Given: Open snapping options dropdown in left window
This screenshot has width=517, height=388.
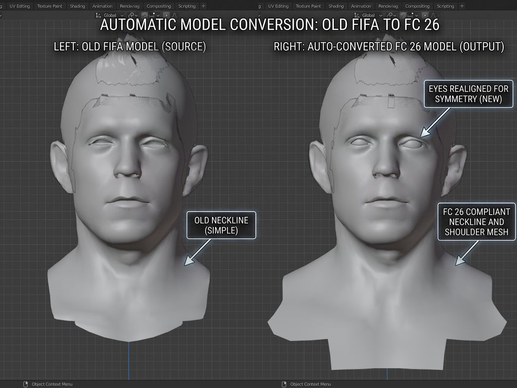Looking at the screenshot, I should pyautogui.click(x=154, y=16).
